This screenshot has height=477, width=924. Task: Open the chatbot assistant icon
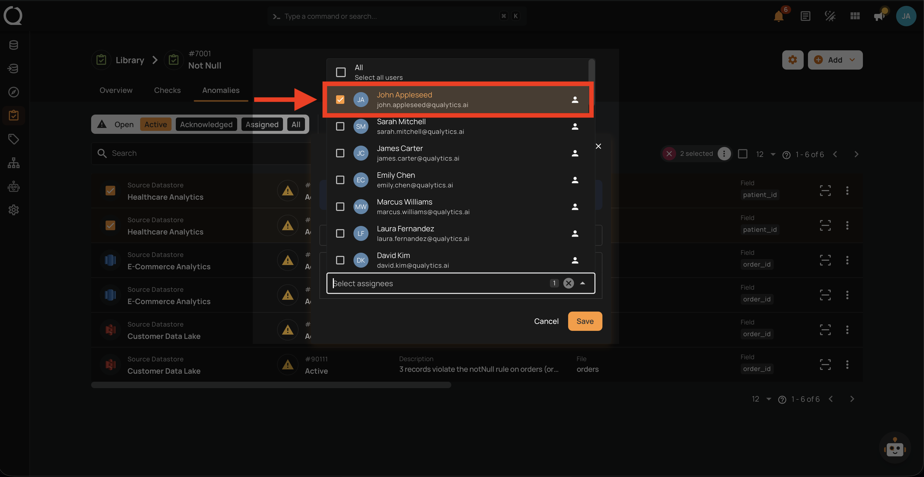click(x=895, y=448)
